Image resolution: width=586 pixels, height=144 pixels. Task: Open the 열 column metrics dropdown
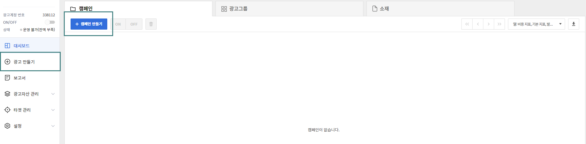click(536, 24)
